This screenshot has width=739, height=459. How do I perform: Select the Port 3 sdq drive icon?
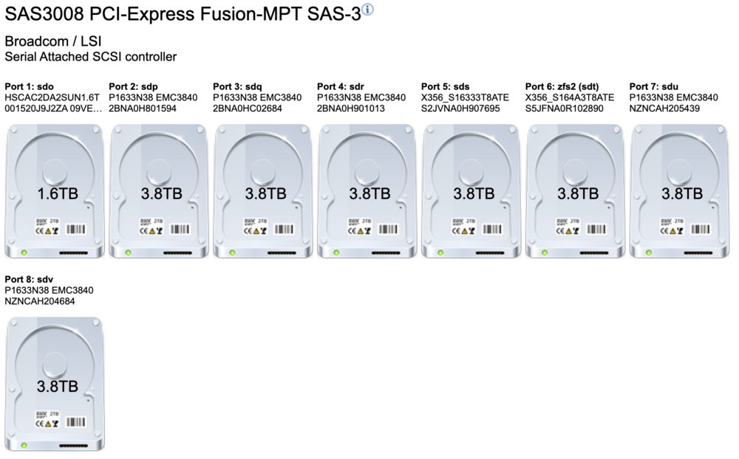tap(263, 190)
